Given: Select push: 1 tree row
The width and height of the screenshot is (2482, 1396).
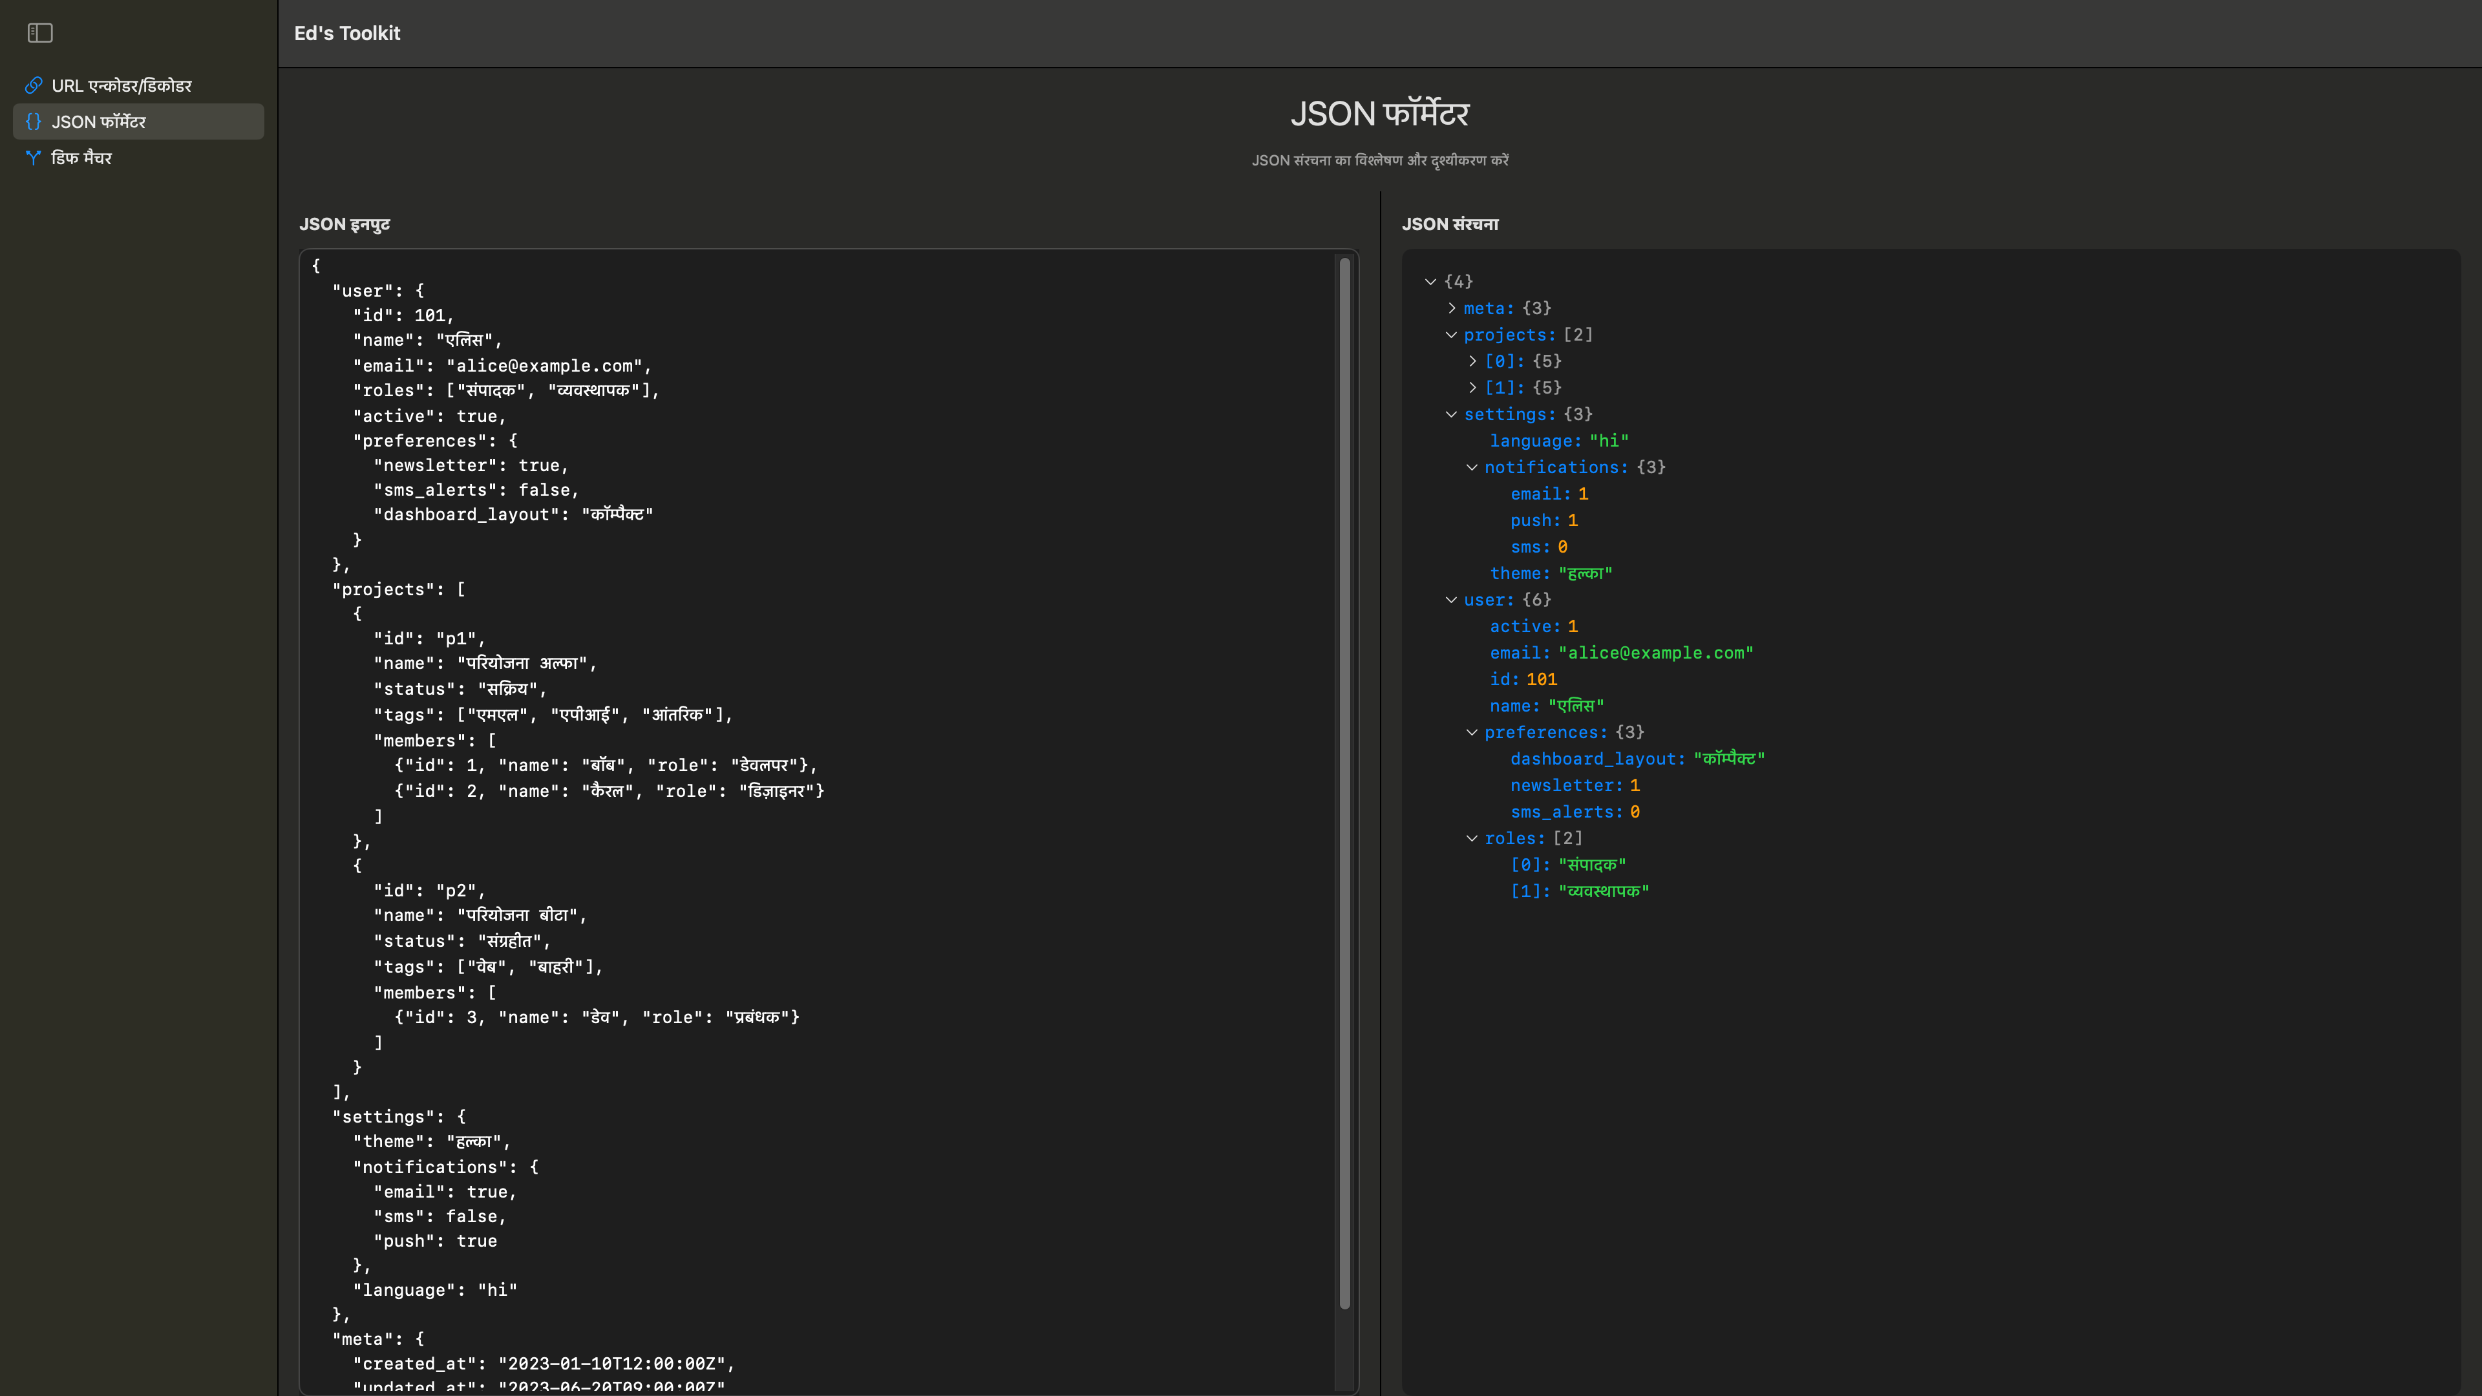Looking at the screenshot, I should (1543, 520).
